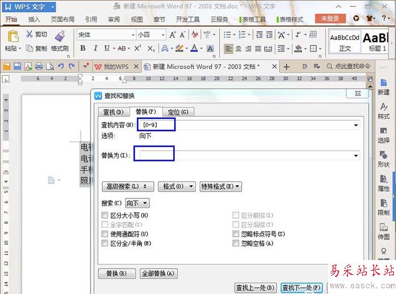
Task: Open the font name dropdown
Action: point(133,35)
